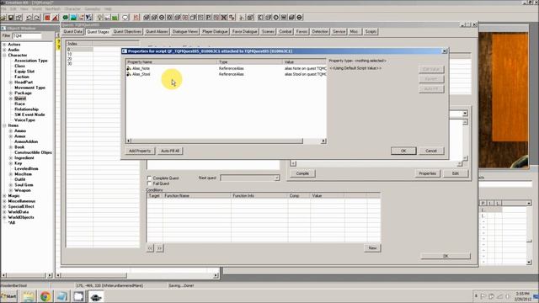Expand the Package tree node
This screenshot has width=539, height=303.
tap(11, 93)
